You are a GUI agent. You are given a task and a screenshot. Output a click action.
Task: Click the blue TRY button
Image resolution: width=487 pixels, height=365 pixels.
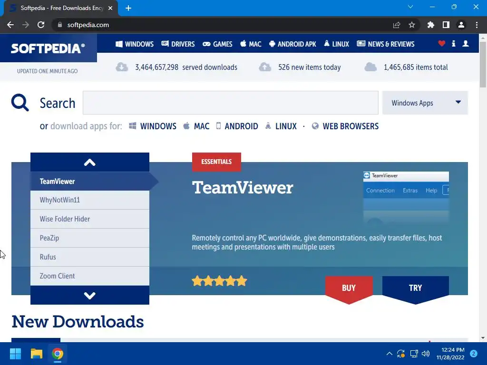tap(415, 288)
